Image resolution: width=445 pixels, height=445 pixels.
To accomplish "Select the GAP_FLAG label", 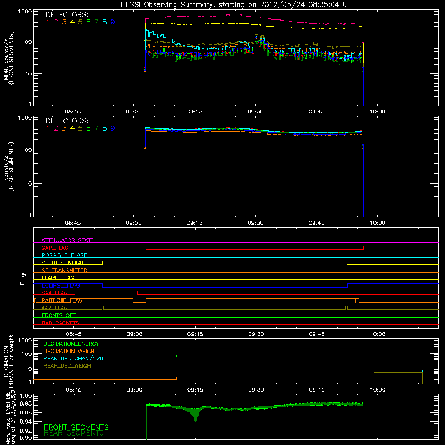I will [55, 248].
